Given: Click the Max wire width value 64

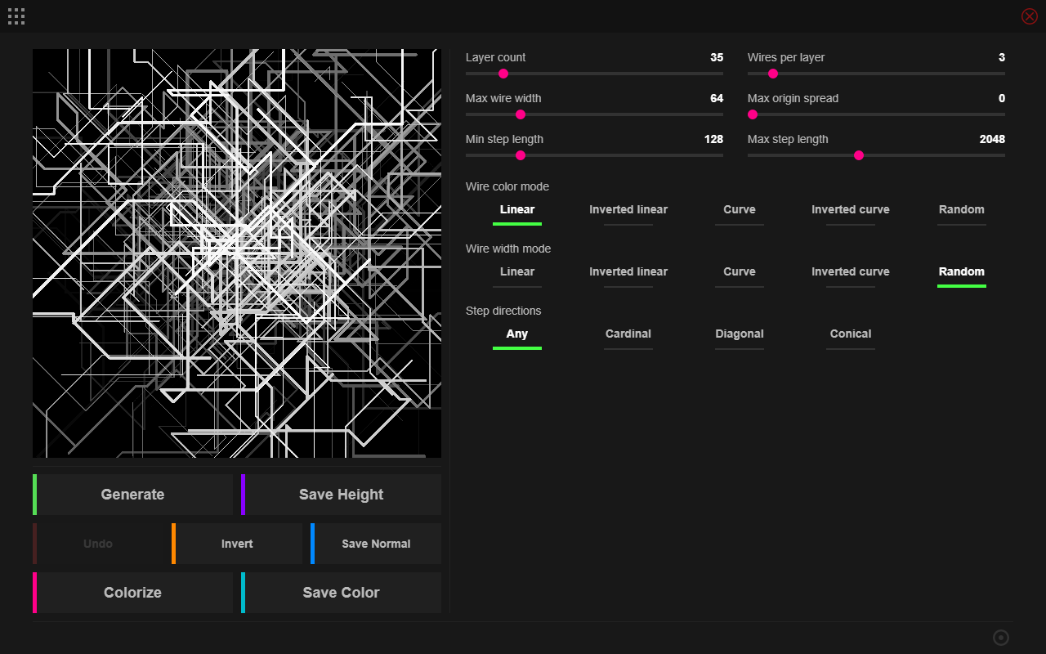Looking at the screenshot, I should pos(717,98).
